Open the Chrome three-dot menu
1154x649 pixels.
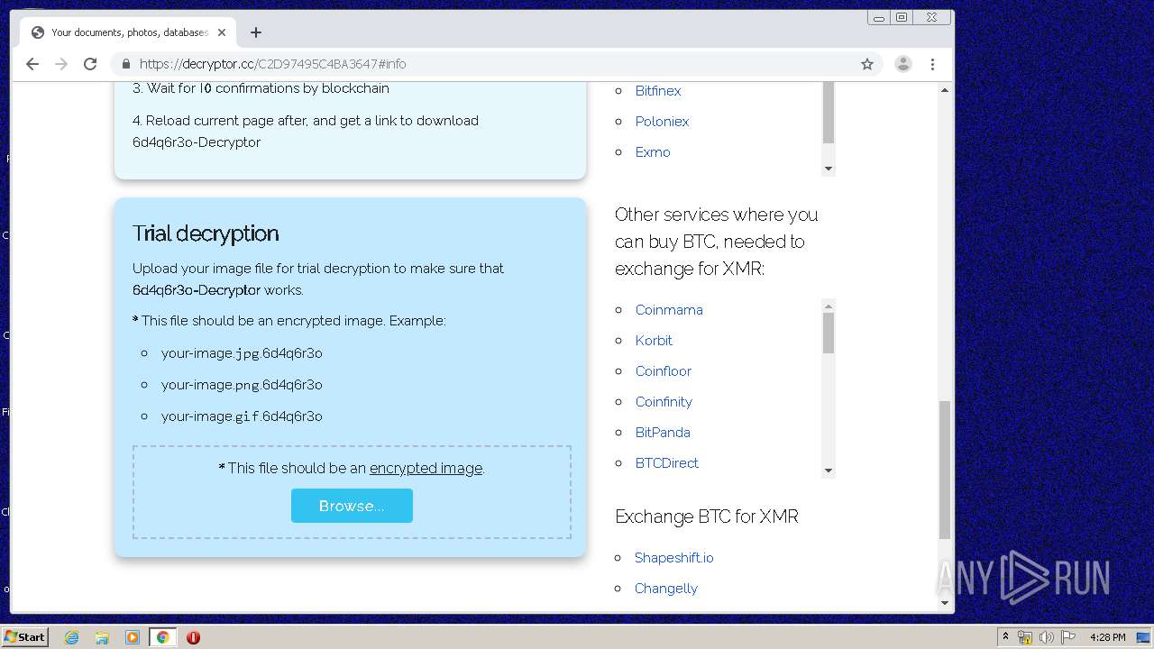[932, 64]
